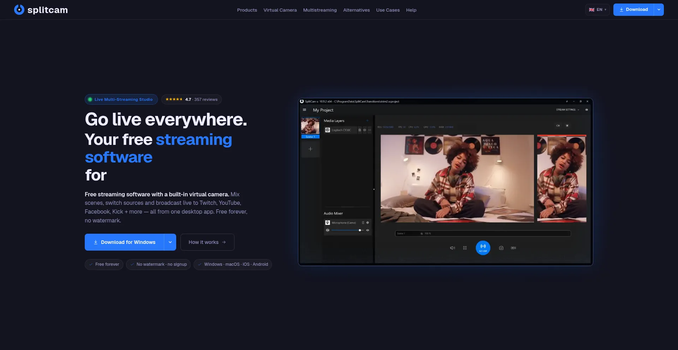The height and width of the screenshot is (350, 678).
Task: Open the EN language selector
Action: (x=597, y=10)
